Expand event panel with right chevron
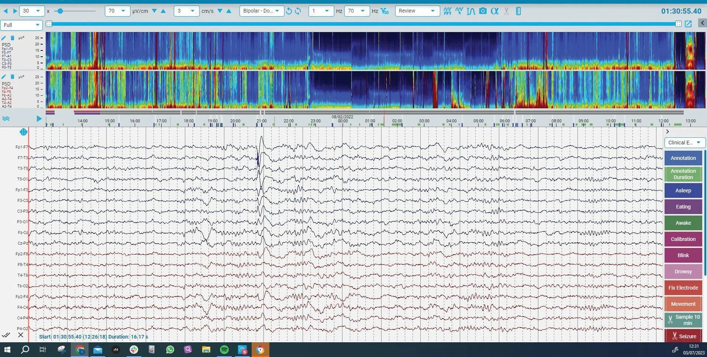This screenshot has height=357, width=707. [x=667, y=132]
